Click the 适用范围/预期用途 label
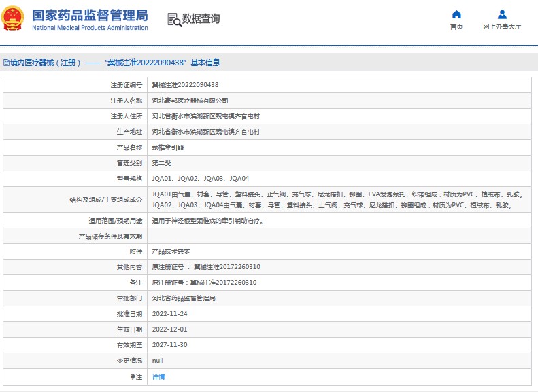The width and height of the screenshot is (538, 392). point(116,221)
